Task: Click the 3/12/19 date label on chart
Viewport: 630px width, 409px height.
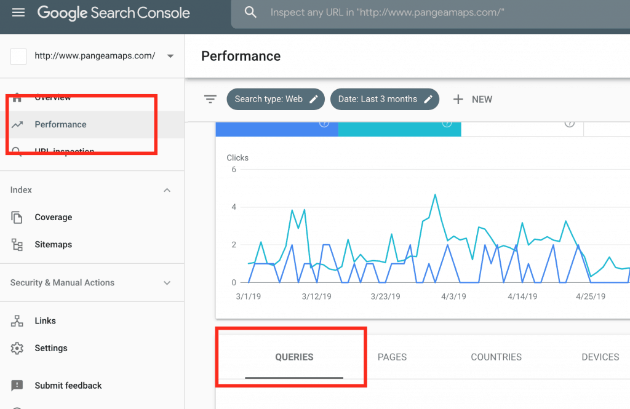Action: pyautogui.click(x=317, y=296)
